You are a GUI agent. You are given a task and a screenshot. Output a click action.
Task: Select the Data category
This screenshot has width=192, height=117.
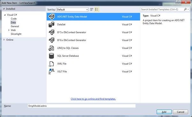(x=13, y=22)
